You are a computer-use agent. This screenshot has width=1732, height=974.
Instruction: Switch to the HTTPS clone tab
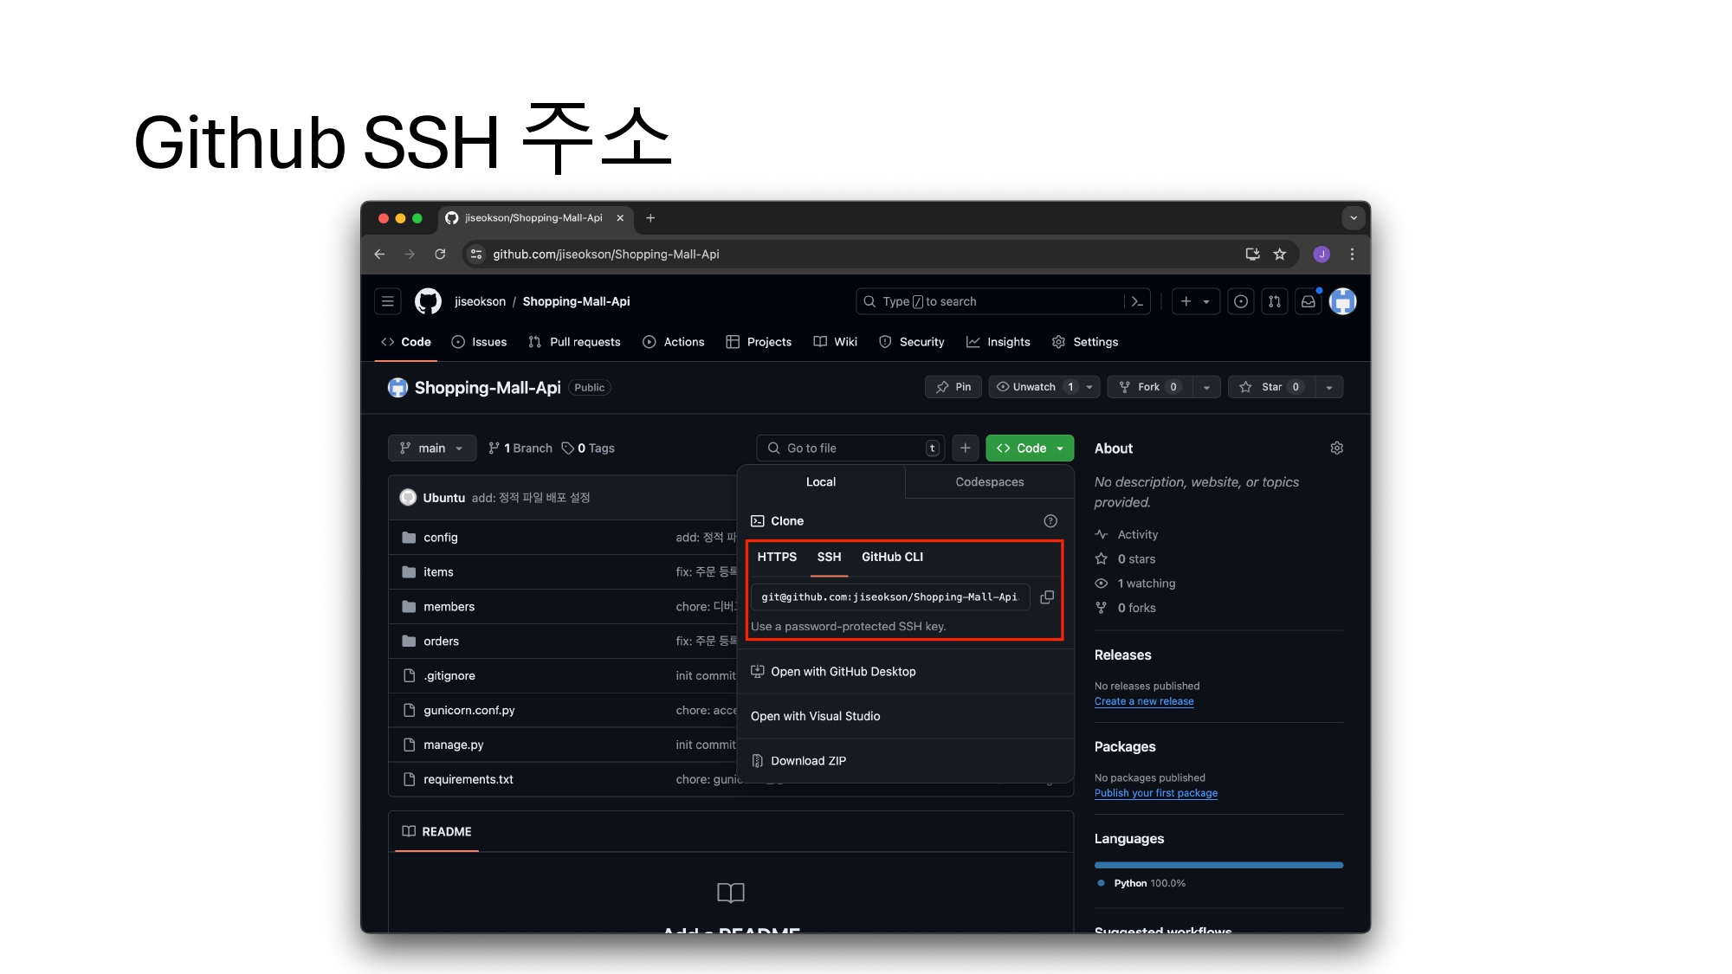click(777, 558)
